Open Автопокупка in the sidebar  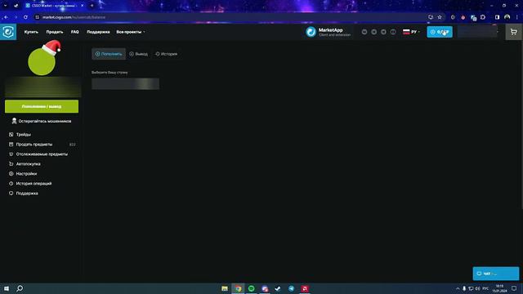(29, 164)
